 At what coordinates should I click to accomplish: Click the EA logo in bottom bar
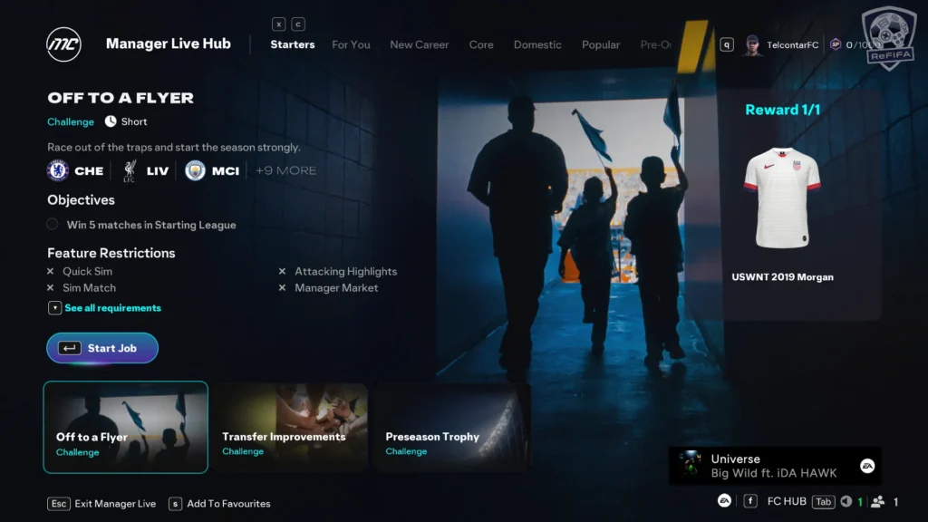[x=724, y=501]
